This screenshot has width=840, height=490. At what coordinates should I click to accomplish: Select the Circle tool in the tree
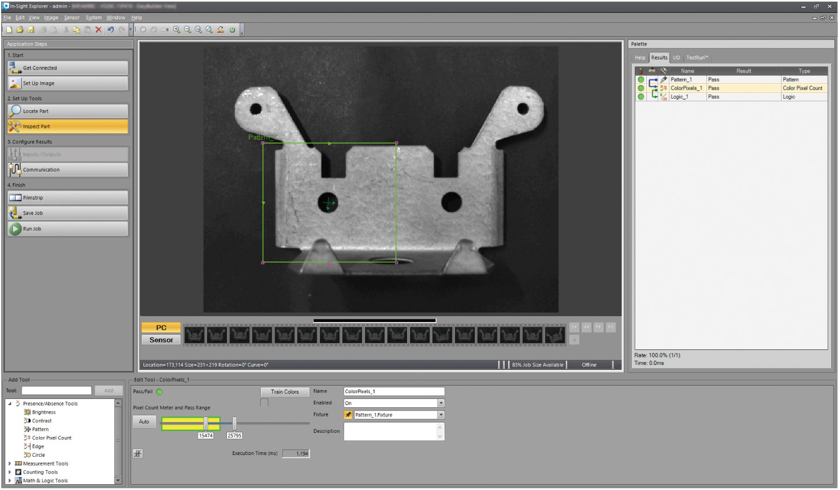point(37,455)
